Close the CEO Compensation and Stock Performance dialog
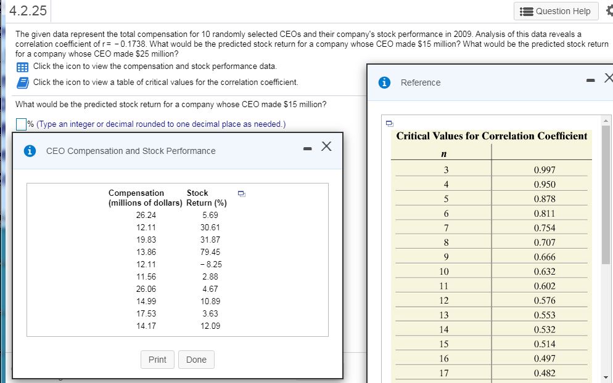Screen dimensions: 613x383 (326, 147)
